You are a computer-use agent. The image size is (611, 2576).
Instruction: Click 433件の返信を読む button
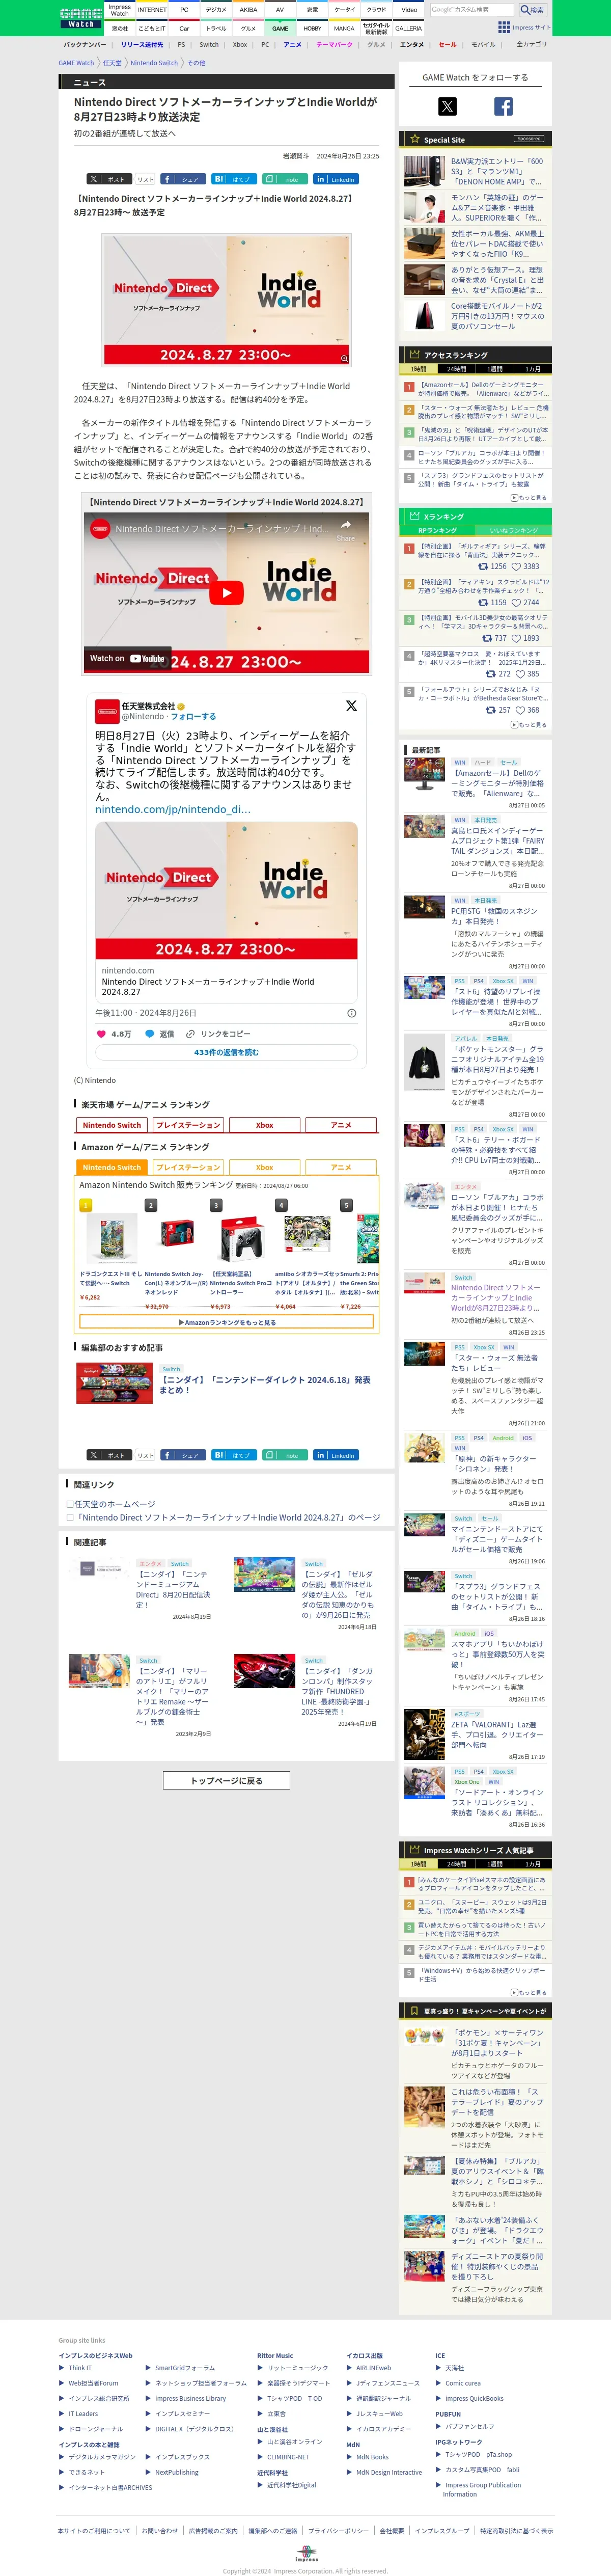(x=227, y=1053)
